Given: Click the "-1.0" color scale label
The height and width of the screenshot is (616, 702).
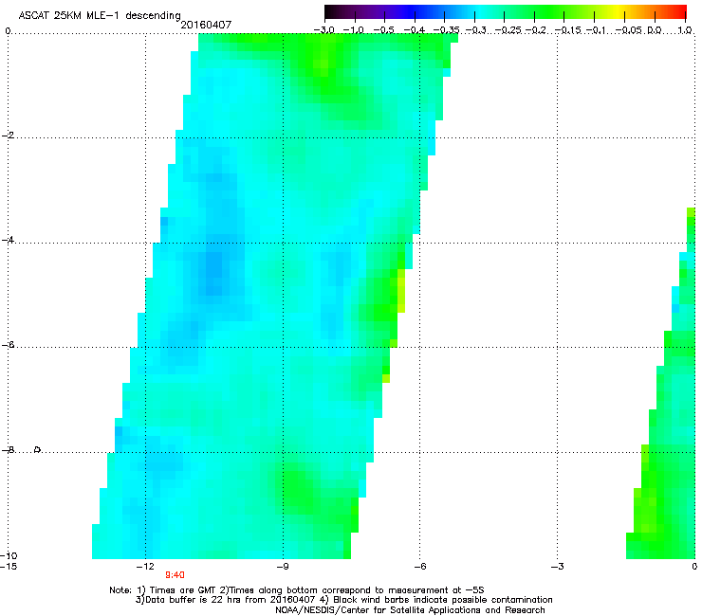Looking at the screenshot, I should pyautogui.click(x=354, y=30).
